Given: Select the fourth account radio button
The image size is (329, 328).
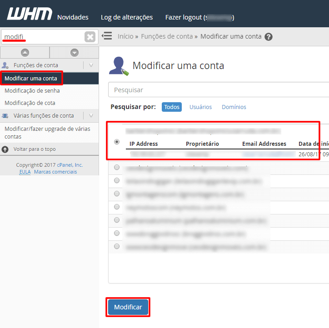Looking at the screenshot, I should [x=117, y=194].
